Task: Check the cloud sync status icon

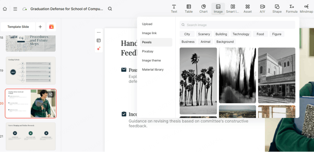Action: (x=25, y=9)
